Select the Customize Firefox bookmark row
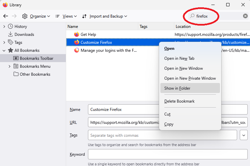250x166 pixels. (x=112, y=42)
